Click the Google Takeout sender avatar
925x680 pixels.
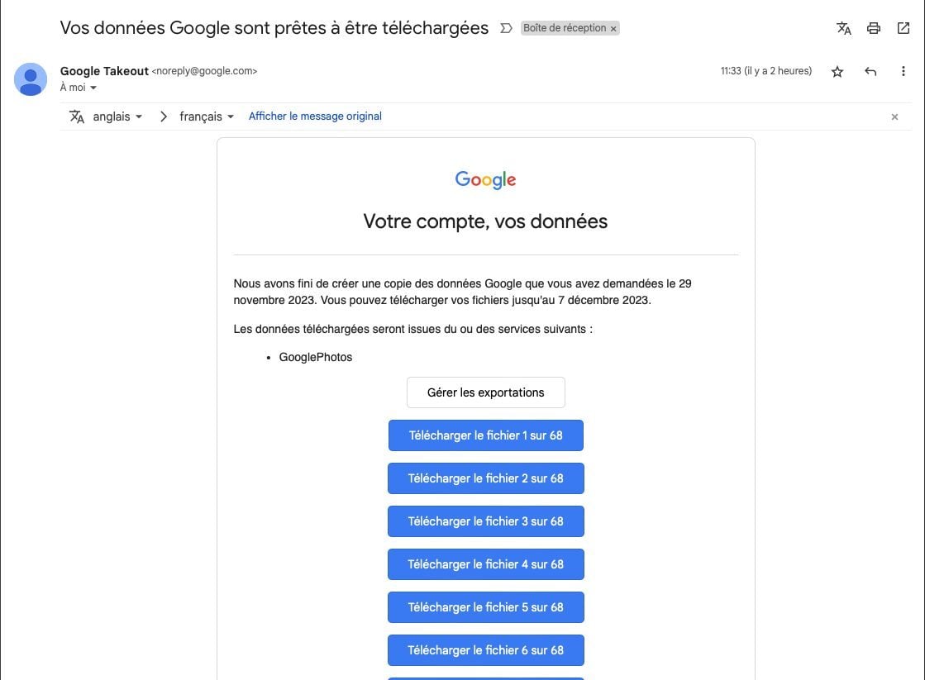click(x=31, y=79)
